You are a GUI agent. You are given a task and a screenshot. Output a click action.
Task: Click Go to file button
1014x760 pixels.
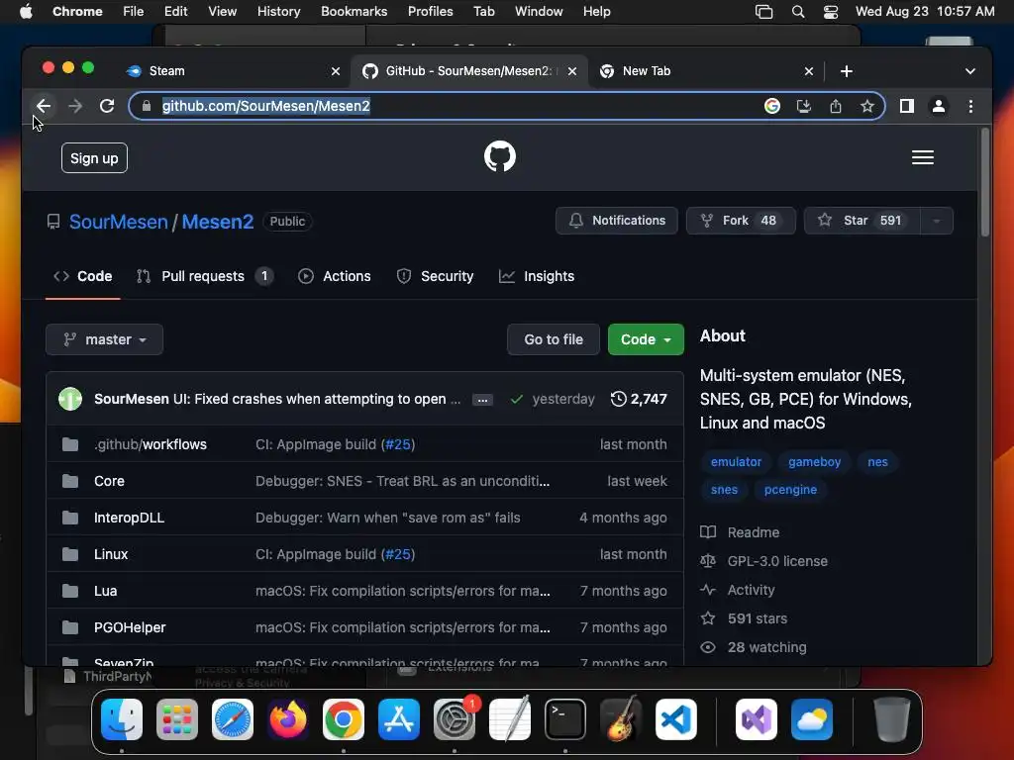[554, 339]
